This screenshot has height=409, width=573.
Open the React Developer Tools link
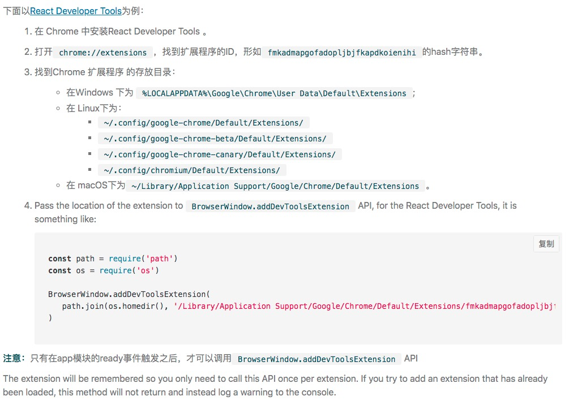(76, 11)
